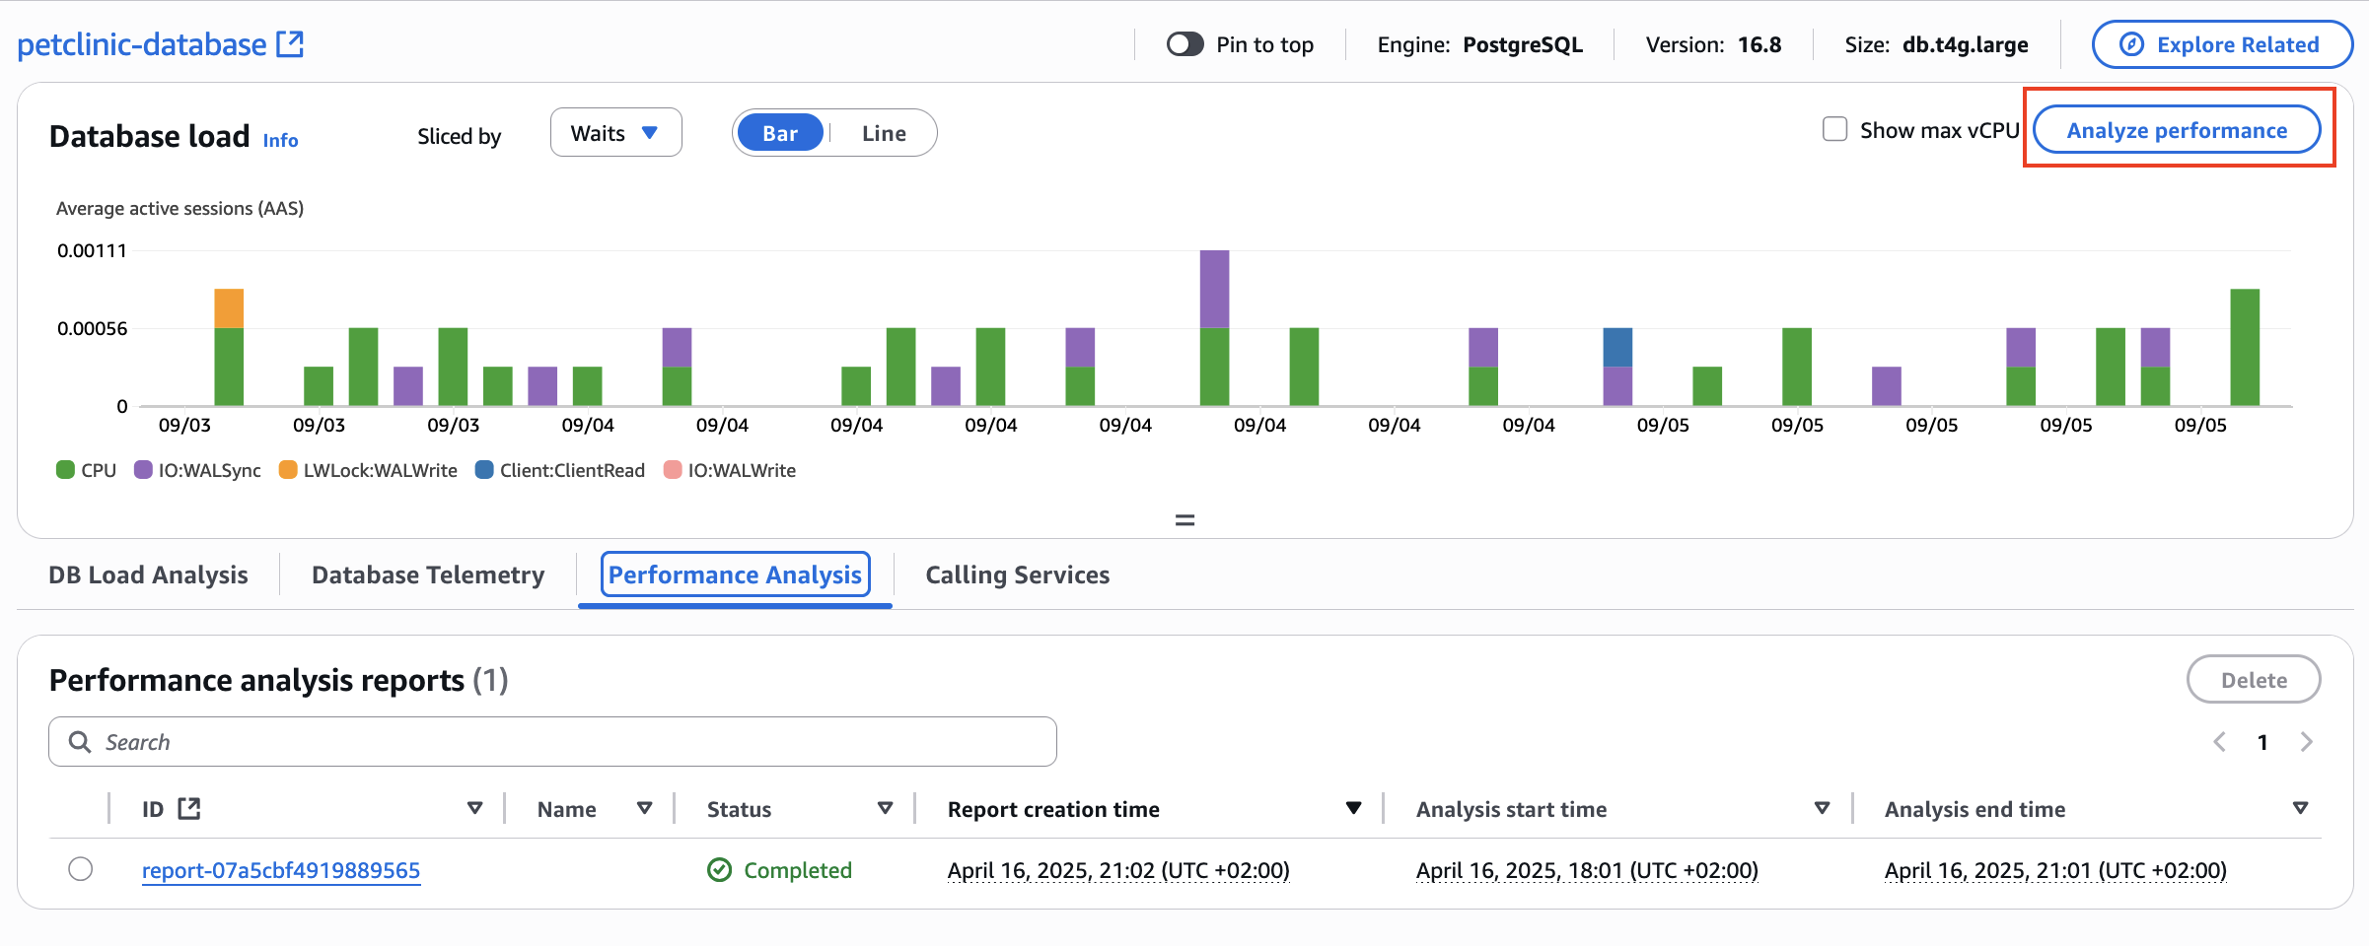Open petclinic-database external link icon

click(290, 44)
